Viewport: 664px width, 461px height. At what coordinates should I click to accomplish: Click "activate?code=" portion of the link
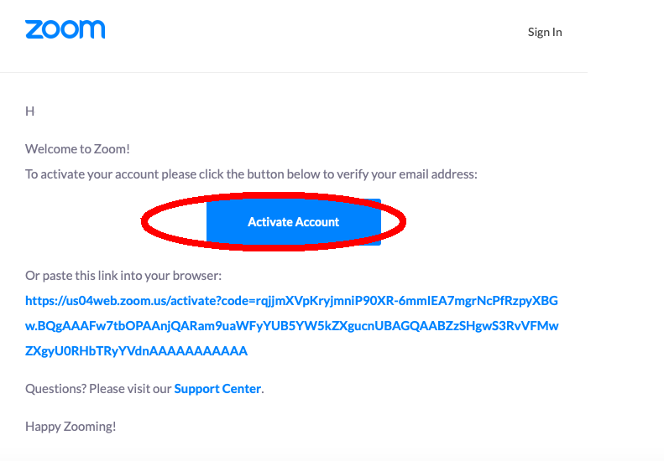coord(212,301)
